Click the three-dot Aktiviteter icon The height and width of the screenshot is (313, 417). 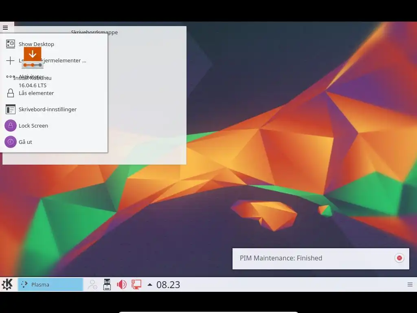pyautogui.click(x=10, y=77)
